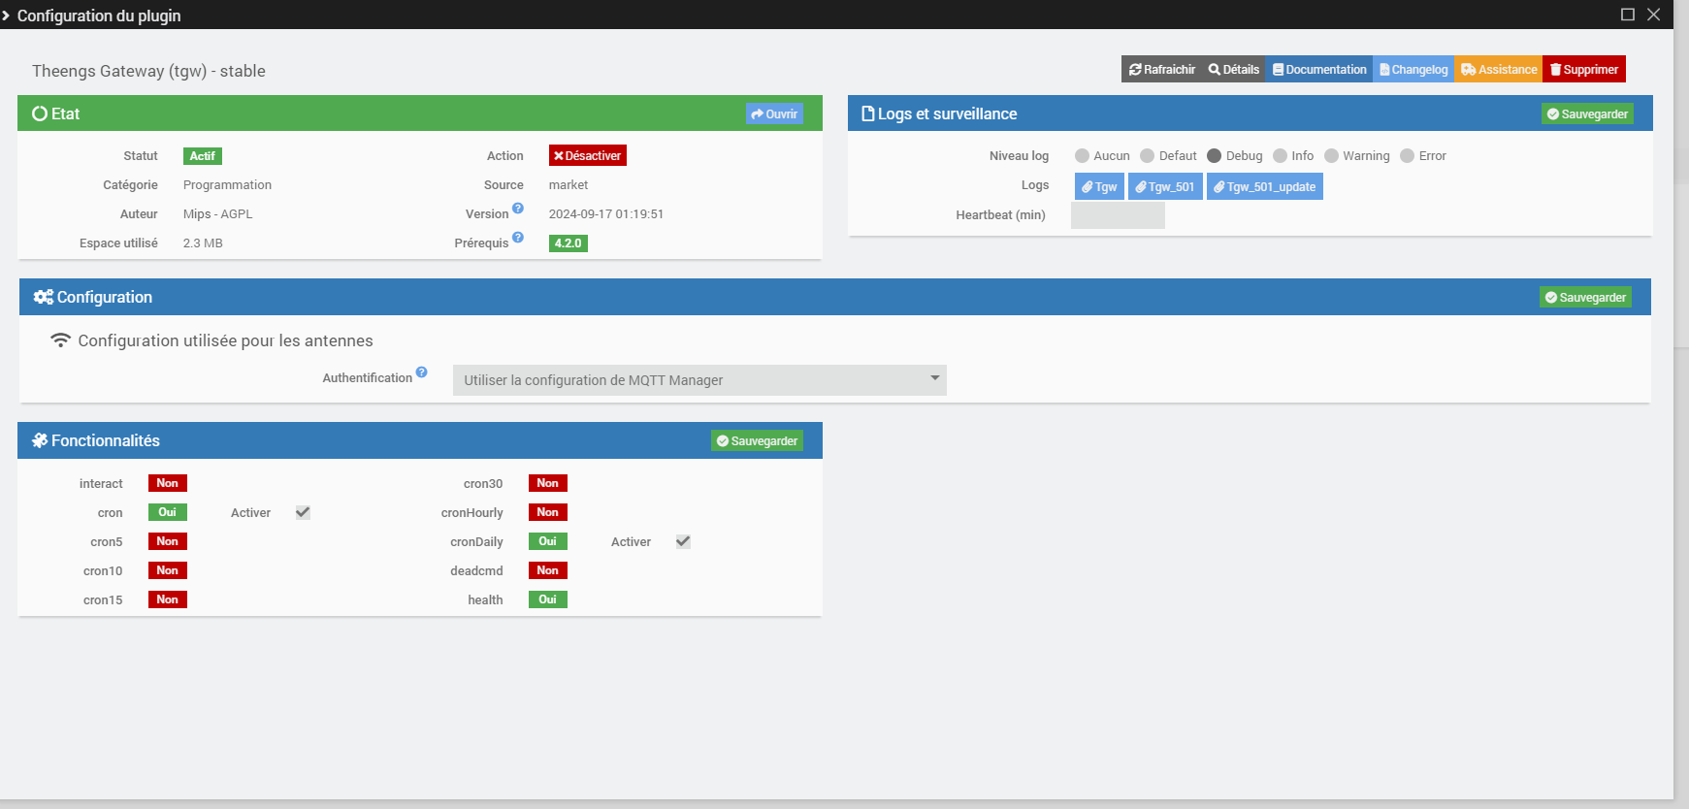Select the Warning log level
The image size is (1689, 809).
tap(1331, 156)
